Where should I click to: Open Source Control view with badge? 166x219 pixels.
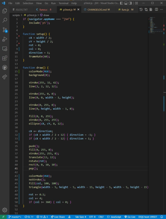tap(5, 30)
